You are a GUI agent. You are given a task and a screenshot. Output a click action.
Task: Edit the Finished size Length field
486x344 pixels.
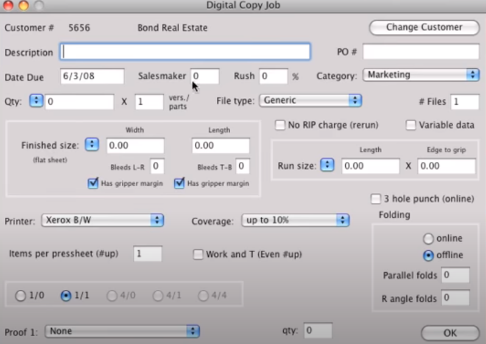(x=220, y=146)
